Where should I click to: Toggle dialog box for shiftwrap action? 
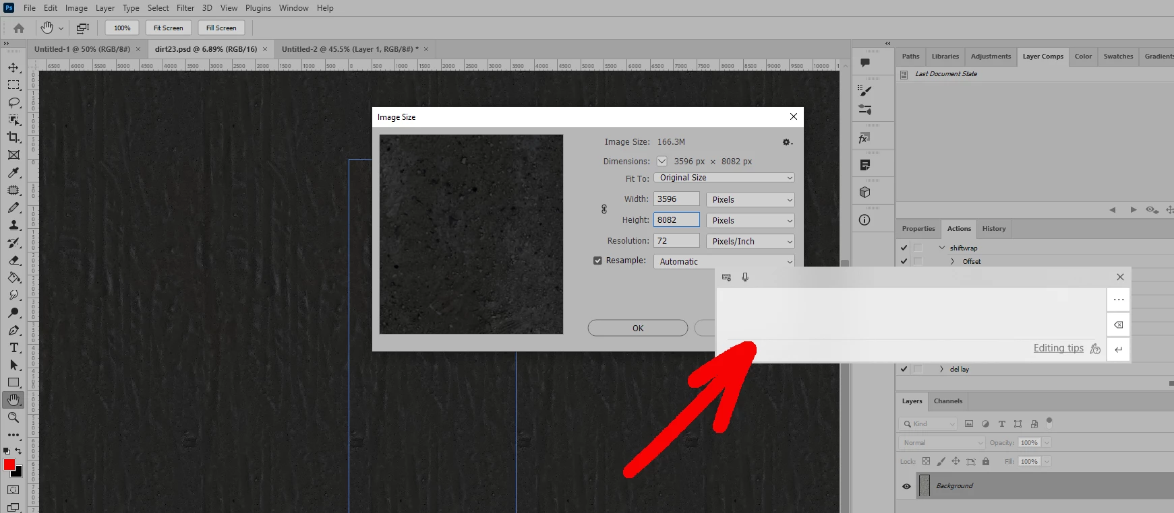[x=918, y=248]
